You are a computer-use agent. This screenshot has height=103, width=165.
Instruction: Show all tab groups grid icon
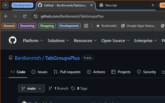(86, 26)
